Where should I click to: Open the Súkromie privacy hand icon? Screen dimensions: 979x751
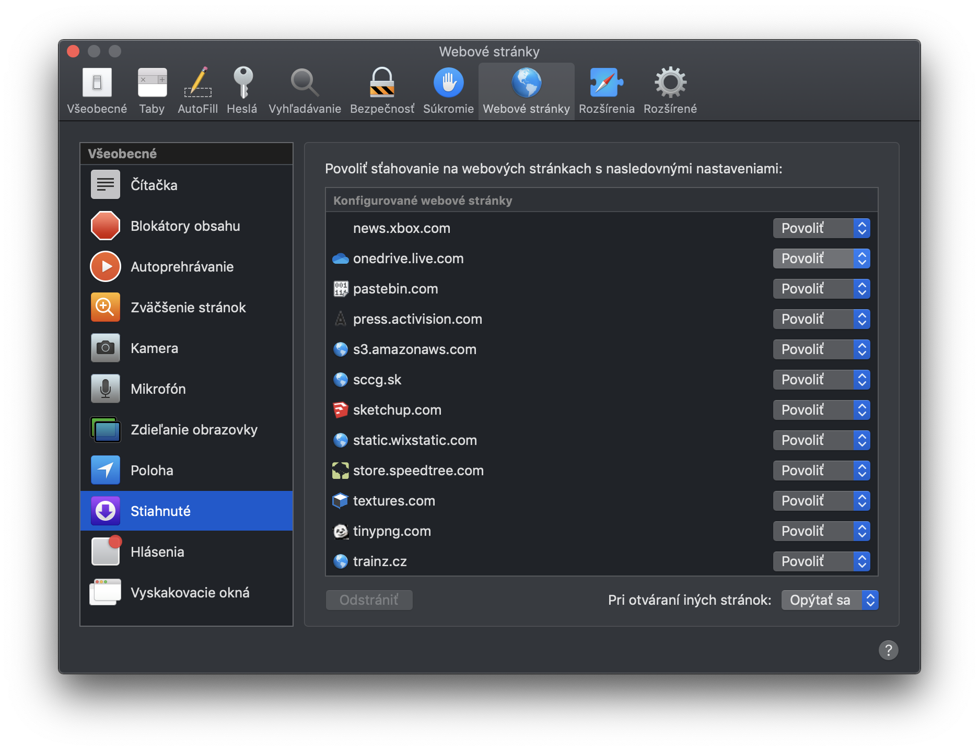pyautogui.click(x=448, y=84)
